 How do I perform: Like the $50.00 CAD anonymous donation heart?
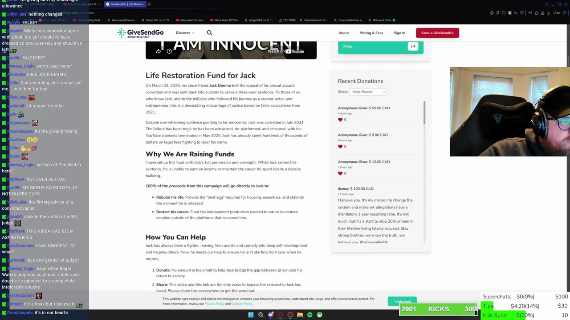click(340, 120)
